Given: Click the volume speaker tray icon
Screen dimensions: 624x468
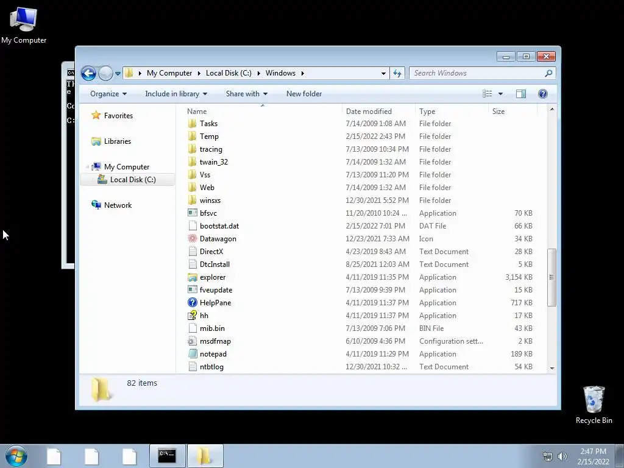Looking at the screenshot, I should click(562, 456).
